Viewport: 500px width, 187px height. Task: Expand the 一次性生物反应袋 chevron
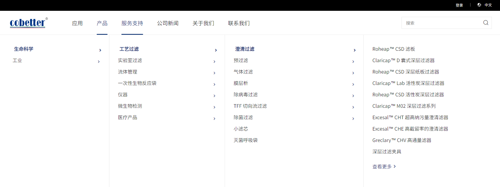pos(214,84)
